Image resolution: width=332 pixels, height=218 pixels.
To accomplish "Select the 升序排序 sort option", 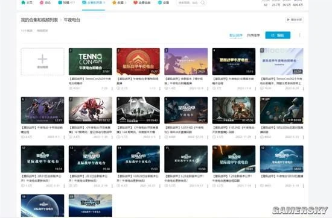I will pos(254,36).
